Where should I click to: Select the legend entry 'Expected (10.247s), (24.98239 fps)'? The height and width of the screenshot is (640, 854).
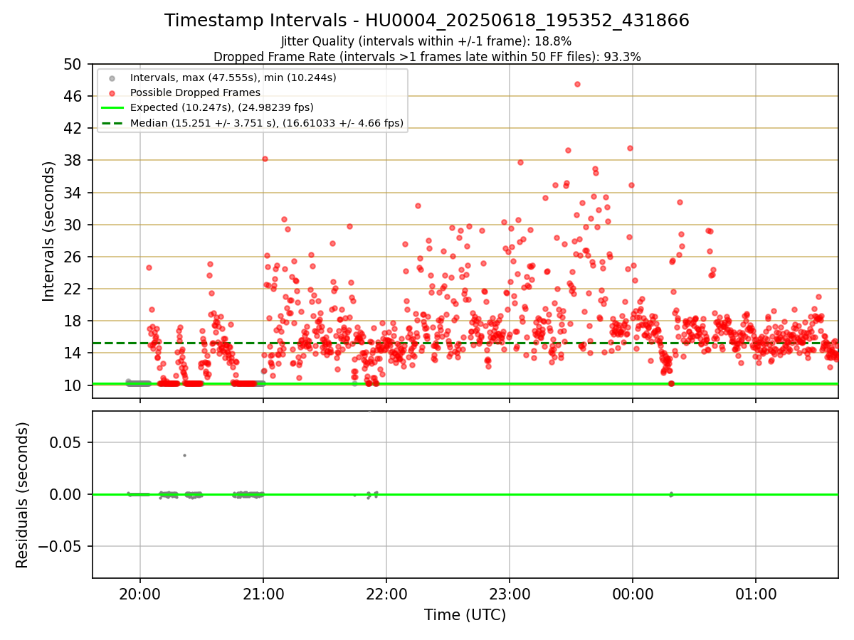pyautogui.click(x=222, y=108)
